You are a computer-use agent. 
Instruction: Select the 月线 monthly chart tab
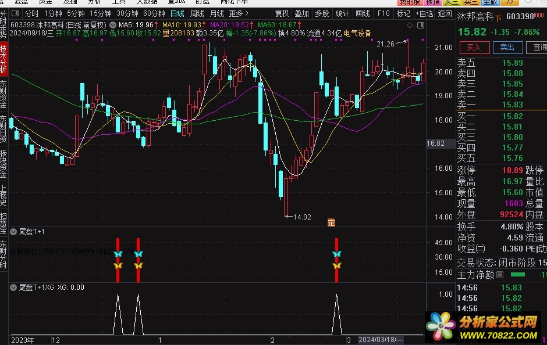pyautogui.click(x=216, y=13)
